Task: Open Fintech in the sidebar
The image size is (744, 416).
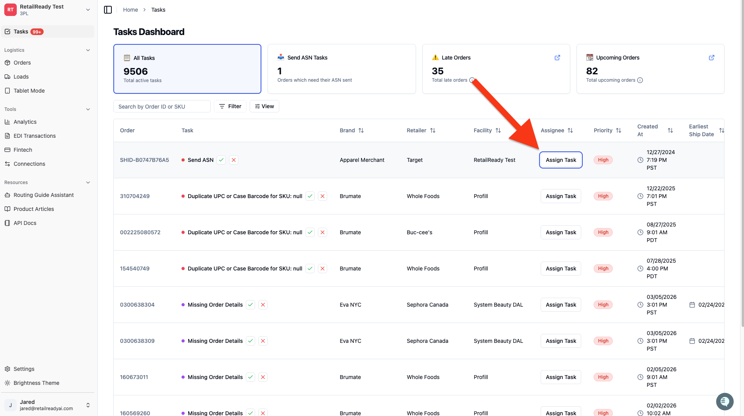Action: pyautogui.click(x=48, y=150)
